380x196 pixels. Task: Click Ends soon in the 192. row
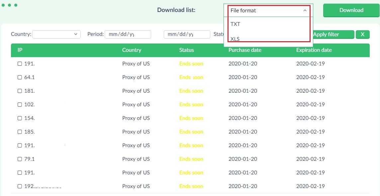tap(191, 186)
